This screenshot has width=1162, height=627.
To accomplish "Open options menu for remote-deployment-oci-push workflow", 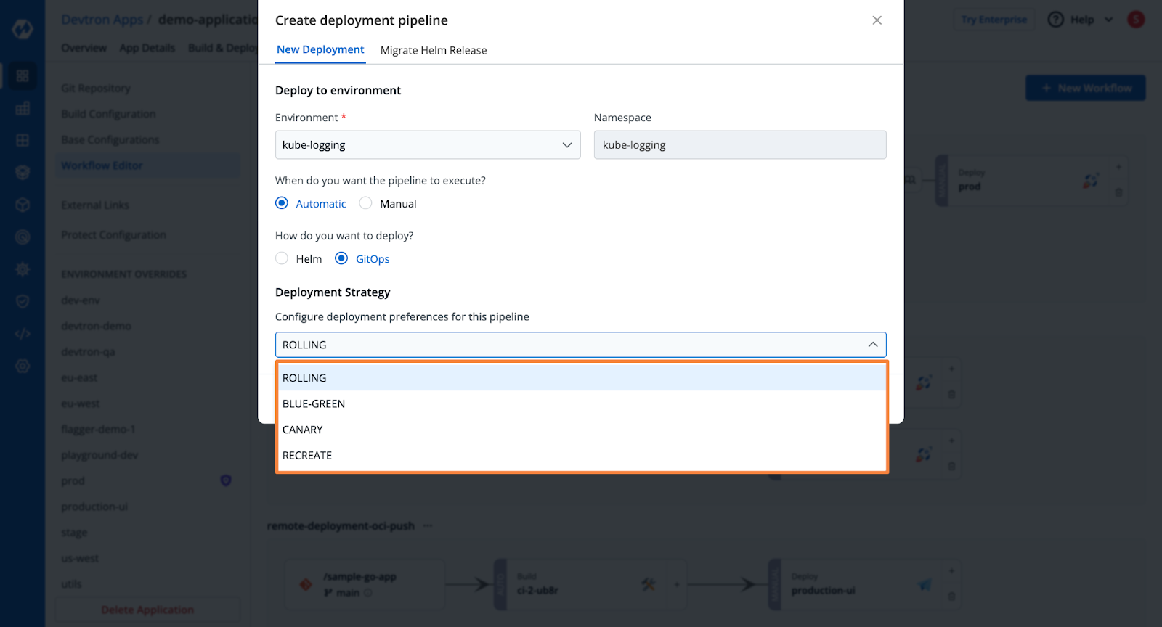I will point(427,525).
